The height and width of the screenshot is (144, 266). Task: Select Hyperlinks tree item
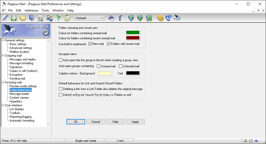(16, 101)
